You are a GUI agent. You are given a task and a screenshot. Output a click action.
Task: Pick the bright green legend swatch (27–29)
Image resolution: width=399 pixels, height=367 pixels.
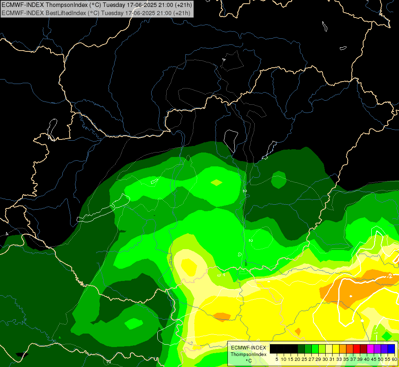(315, 349)
